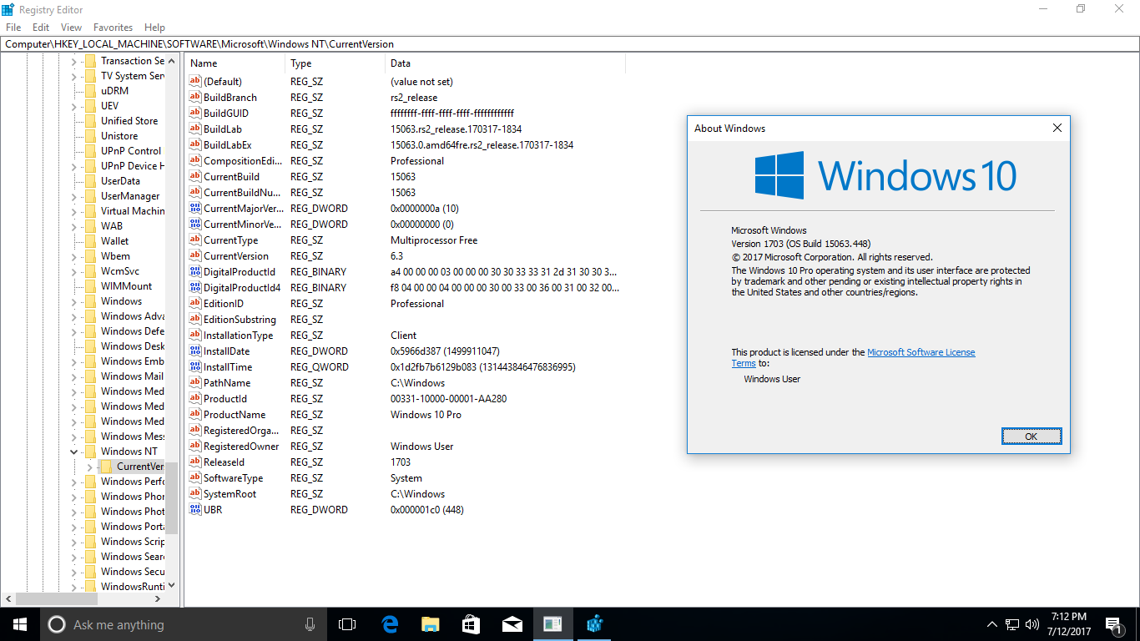Viewport: 1140px width, 641px height.
Task: Launch Microsoft Edge from taskbar
Action: click(389, 624)
